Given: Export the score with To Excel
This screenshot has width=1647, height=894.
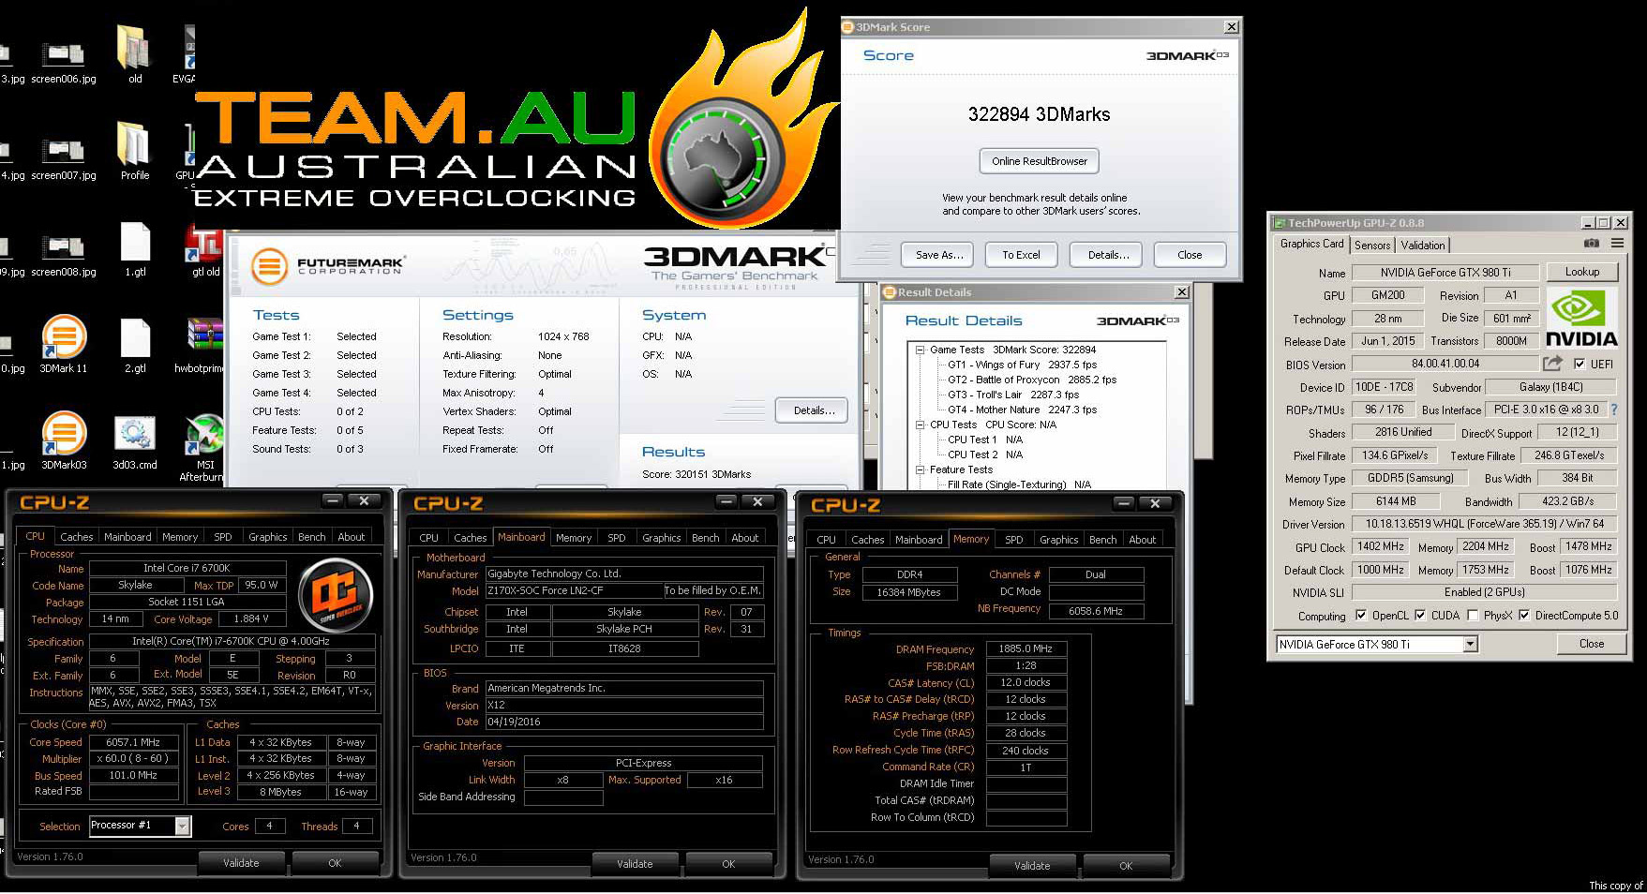Looking at the screenshot, I should tap(1021, 255).
